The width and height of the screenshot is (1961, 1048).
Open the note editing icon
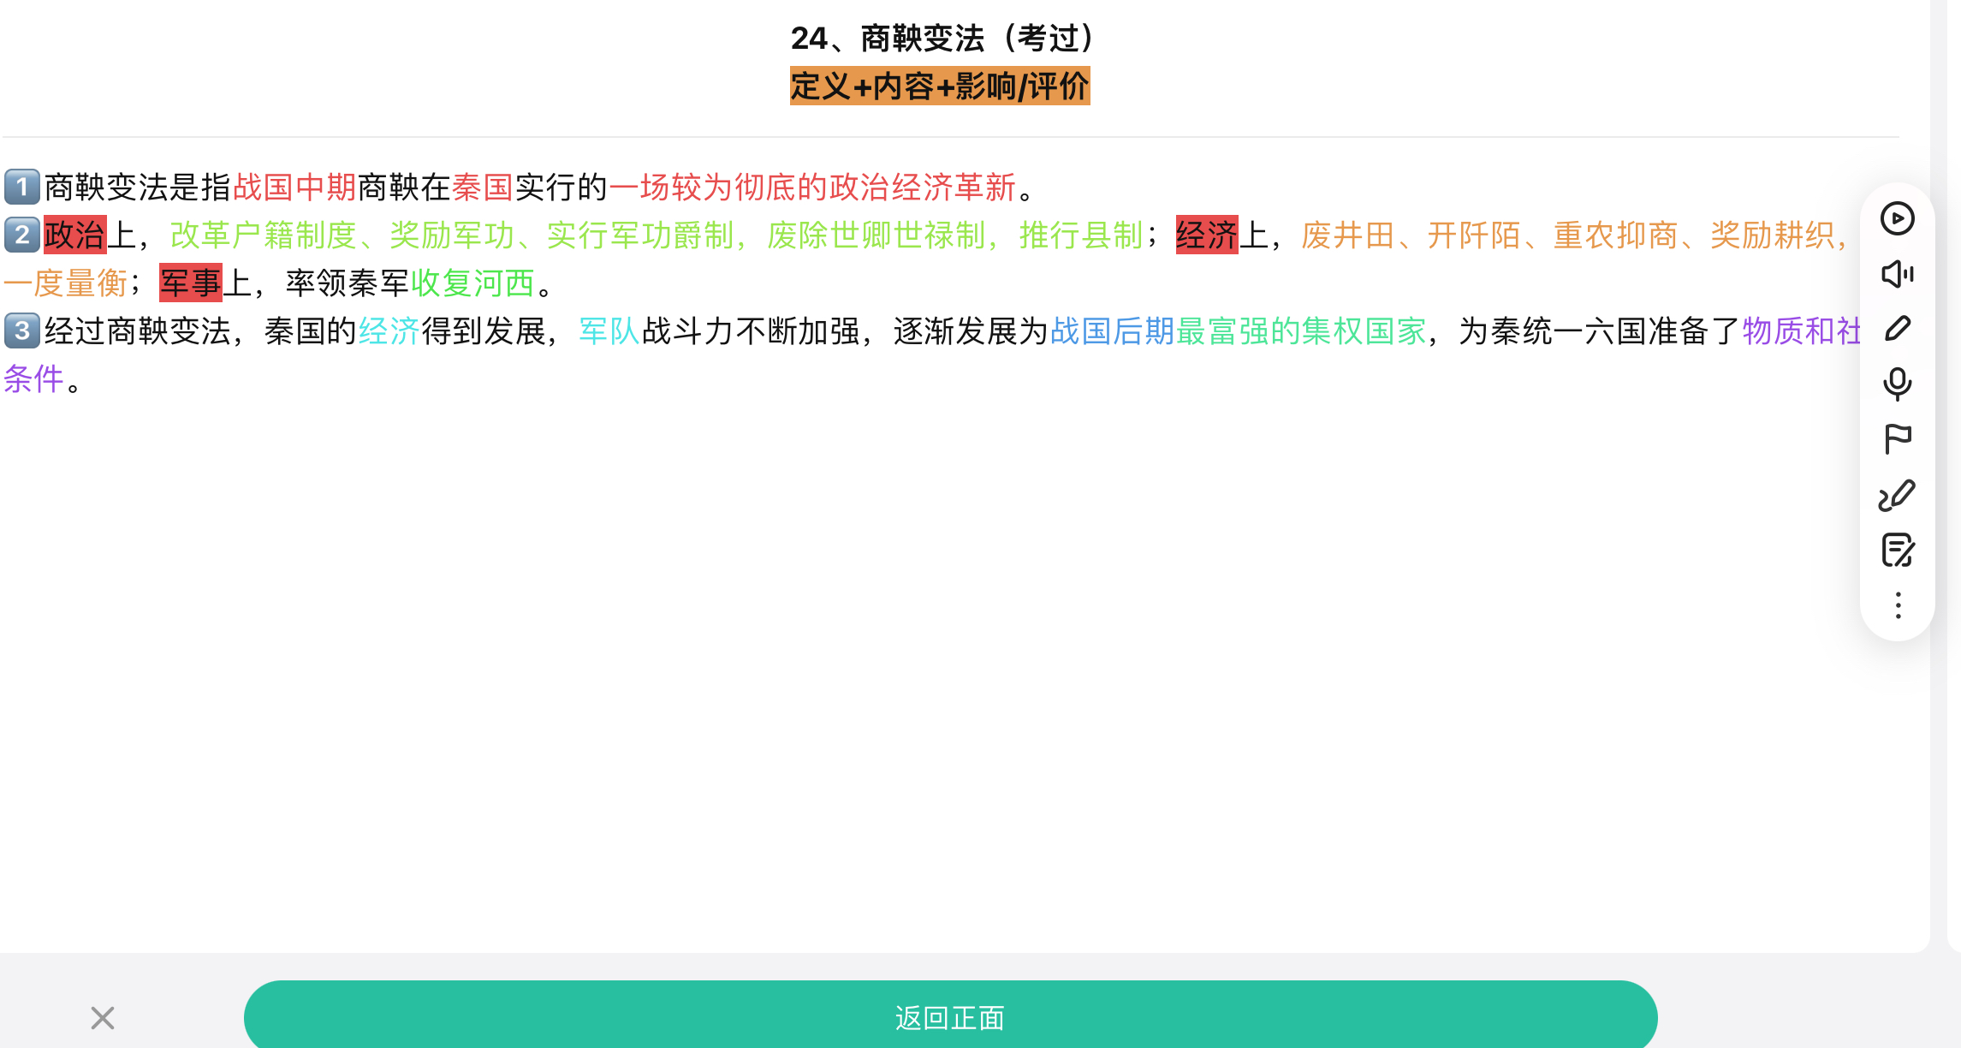coord(1897,551)
